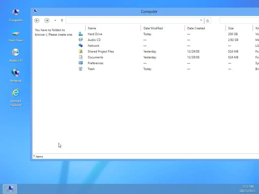Select the Network row icon
The width and height of the screenshot is (259, 194).
click(81, 45)
